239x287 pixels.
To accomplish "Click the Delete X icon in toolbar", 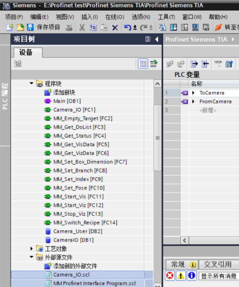I will [115, 27].
